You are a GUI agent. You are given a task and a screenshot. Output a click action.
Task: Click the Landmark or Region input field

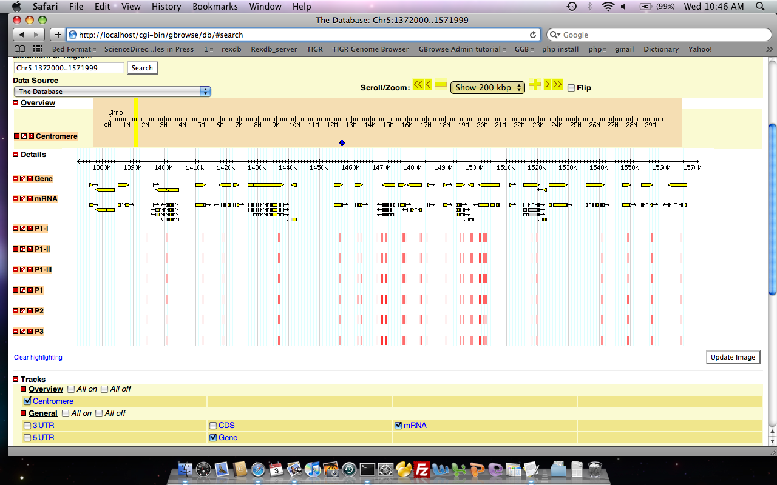pos(69,68)
